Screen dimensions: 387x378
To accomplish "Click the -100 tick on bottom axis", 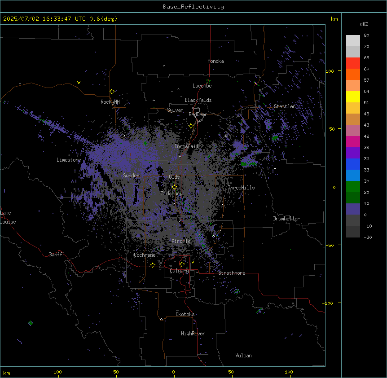I will pos(56,372).
